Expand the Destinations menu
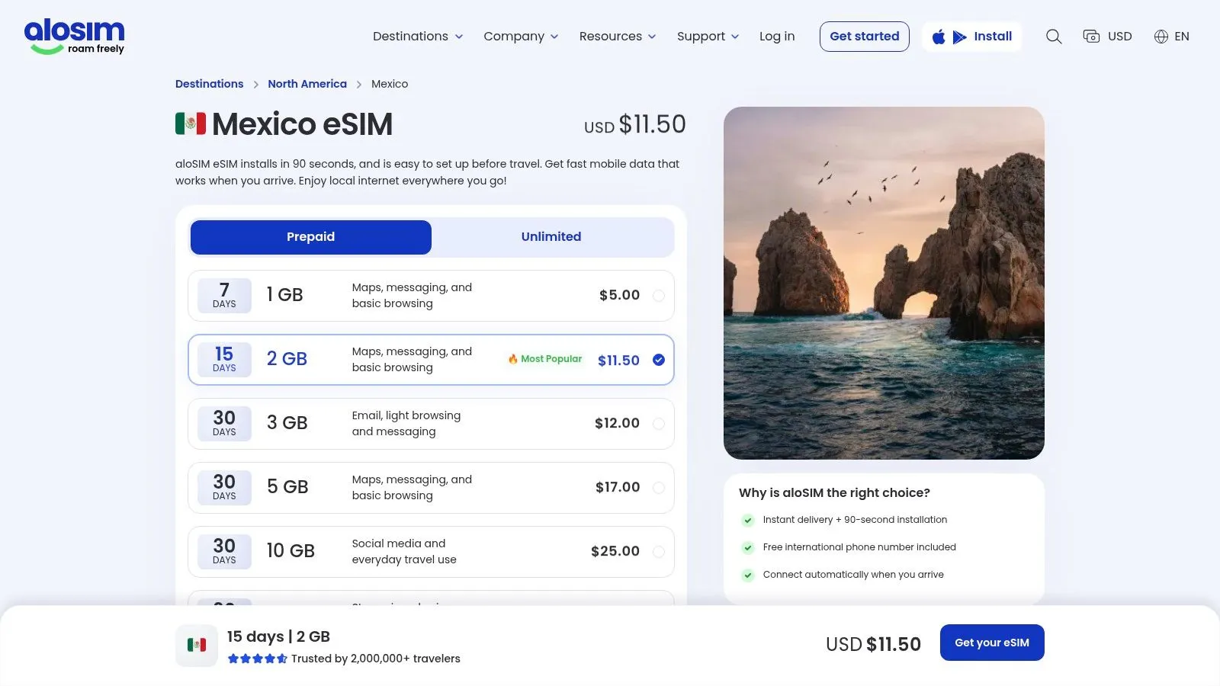 click(x=418, y=37)
